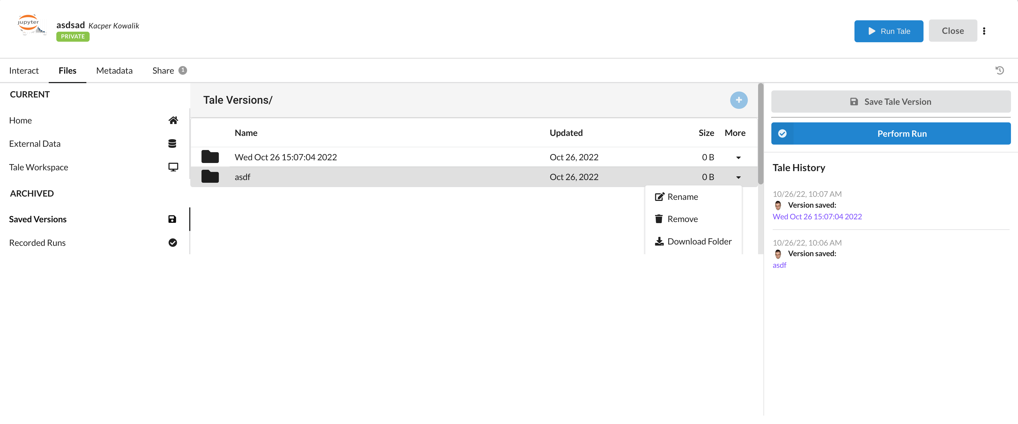Click the blue plus icon in Tale Versions
Viewport: 1018px width, 424px height.
739,100
